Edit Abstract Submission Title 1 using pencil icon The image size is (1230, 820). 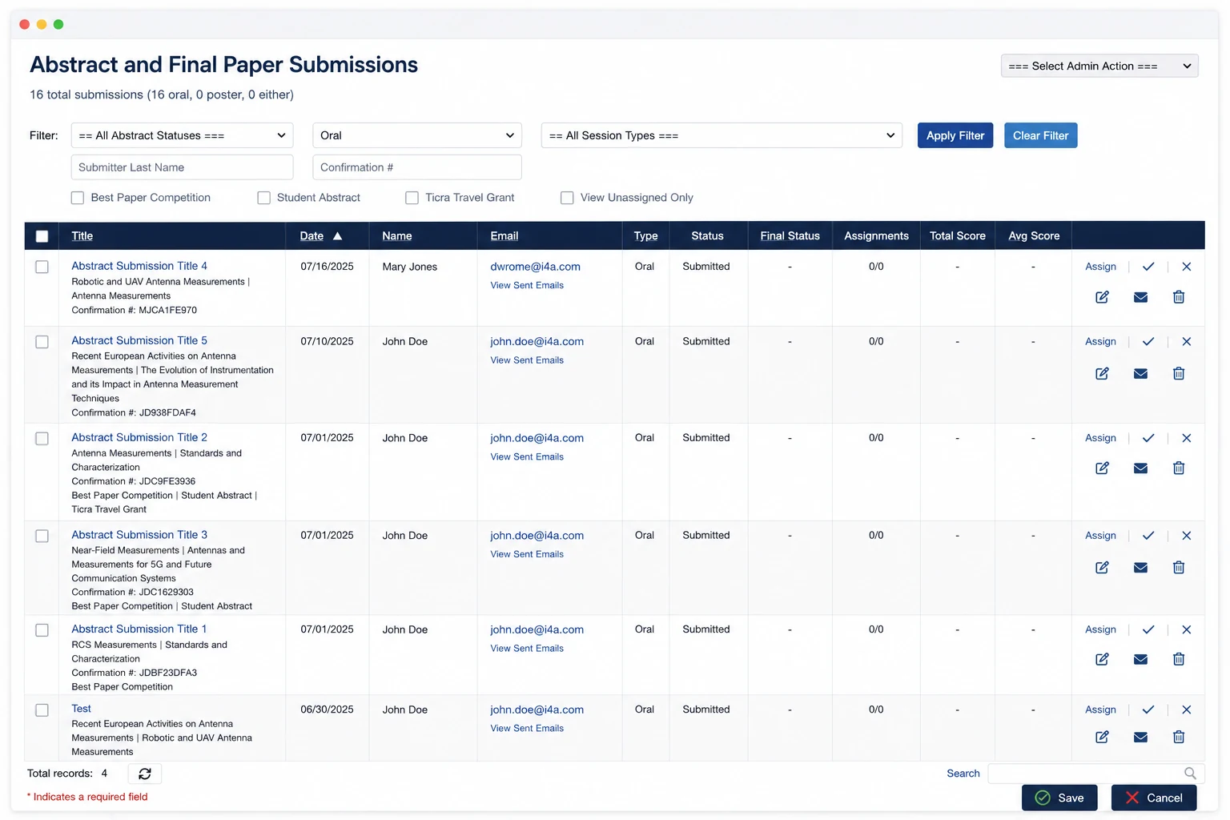tap(1102, 659)
